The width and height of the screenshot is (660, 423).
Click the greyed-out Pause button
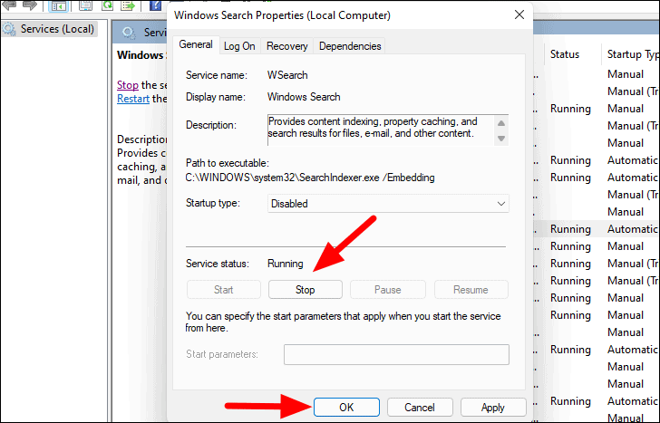[388, 290]
